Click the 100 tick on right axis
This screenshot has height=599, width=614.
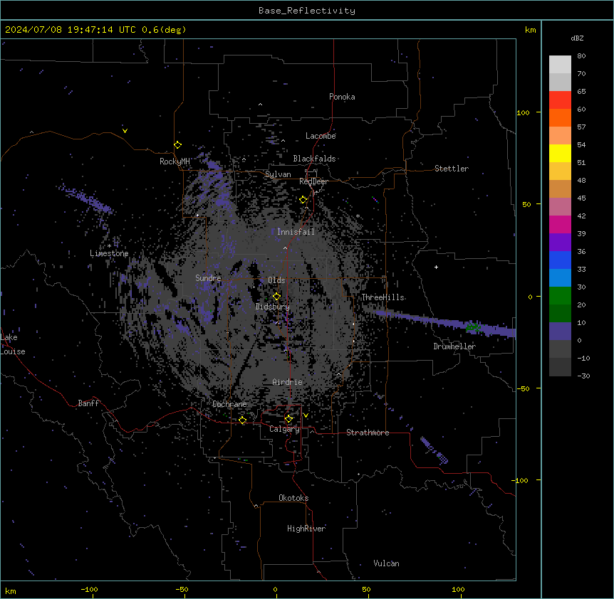pyautogui.click(x=523, y=112)
